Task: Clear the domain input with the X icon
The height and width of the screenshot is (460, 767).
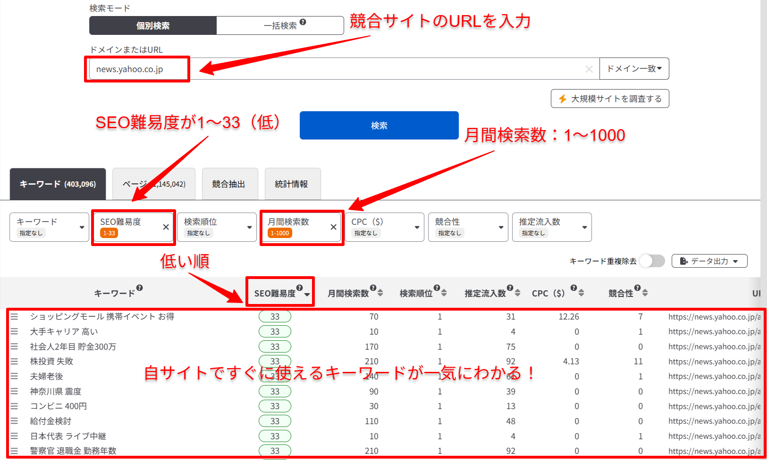Action: (589, 69)
